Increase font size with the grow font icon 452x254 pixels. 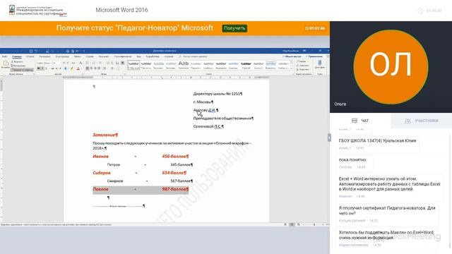pos(64,63)
